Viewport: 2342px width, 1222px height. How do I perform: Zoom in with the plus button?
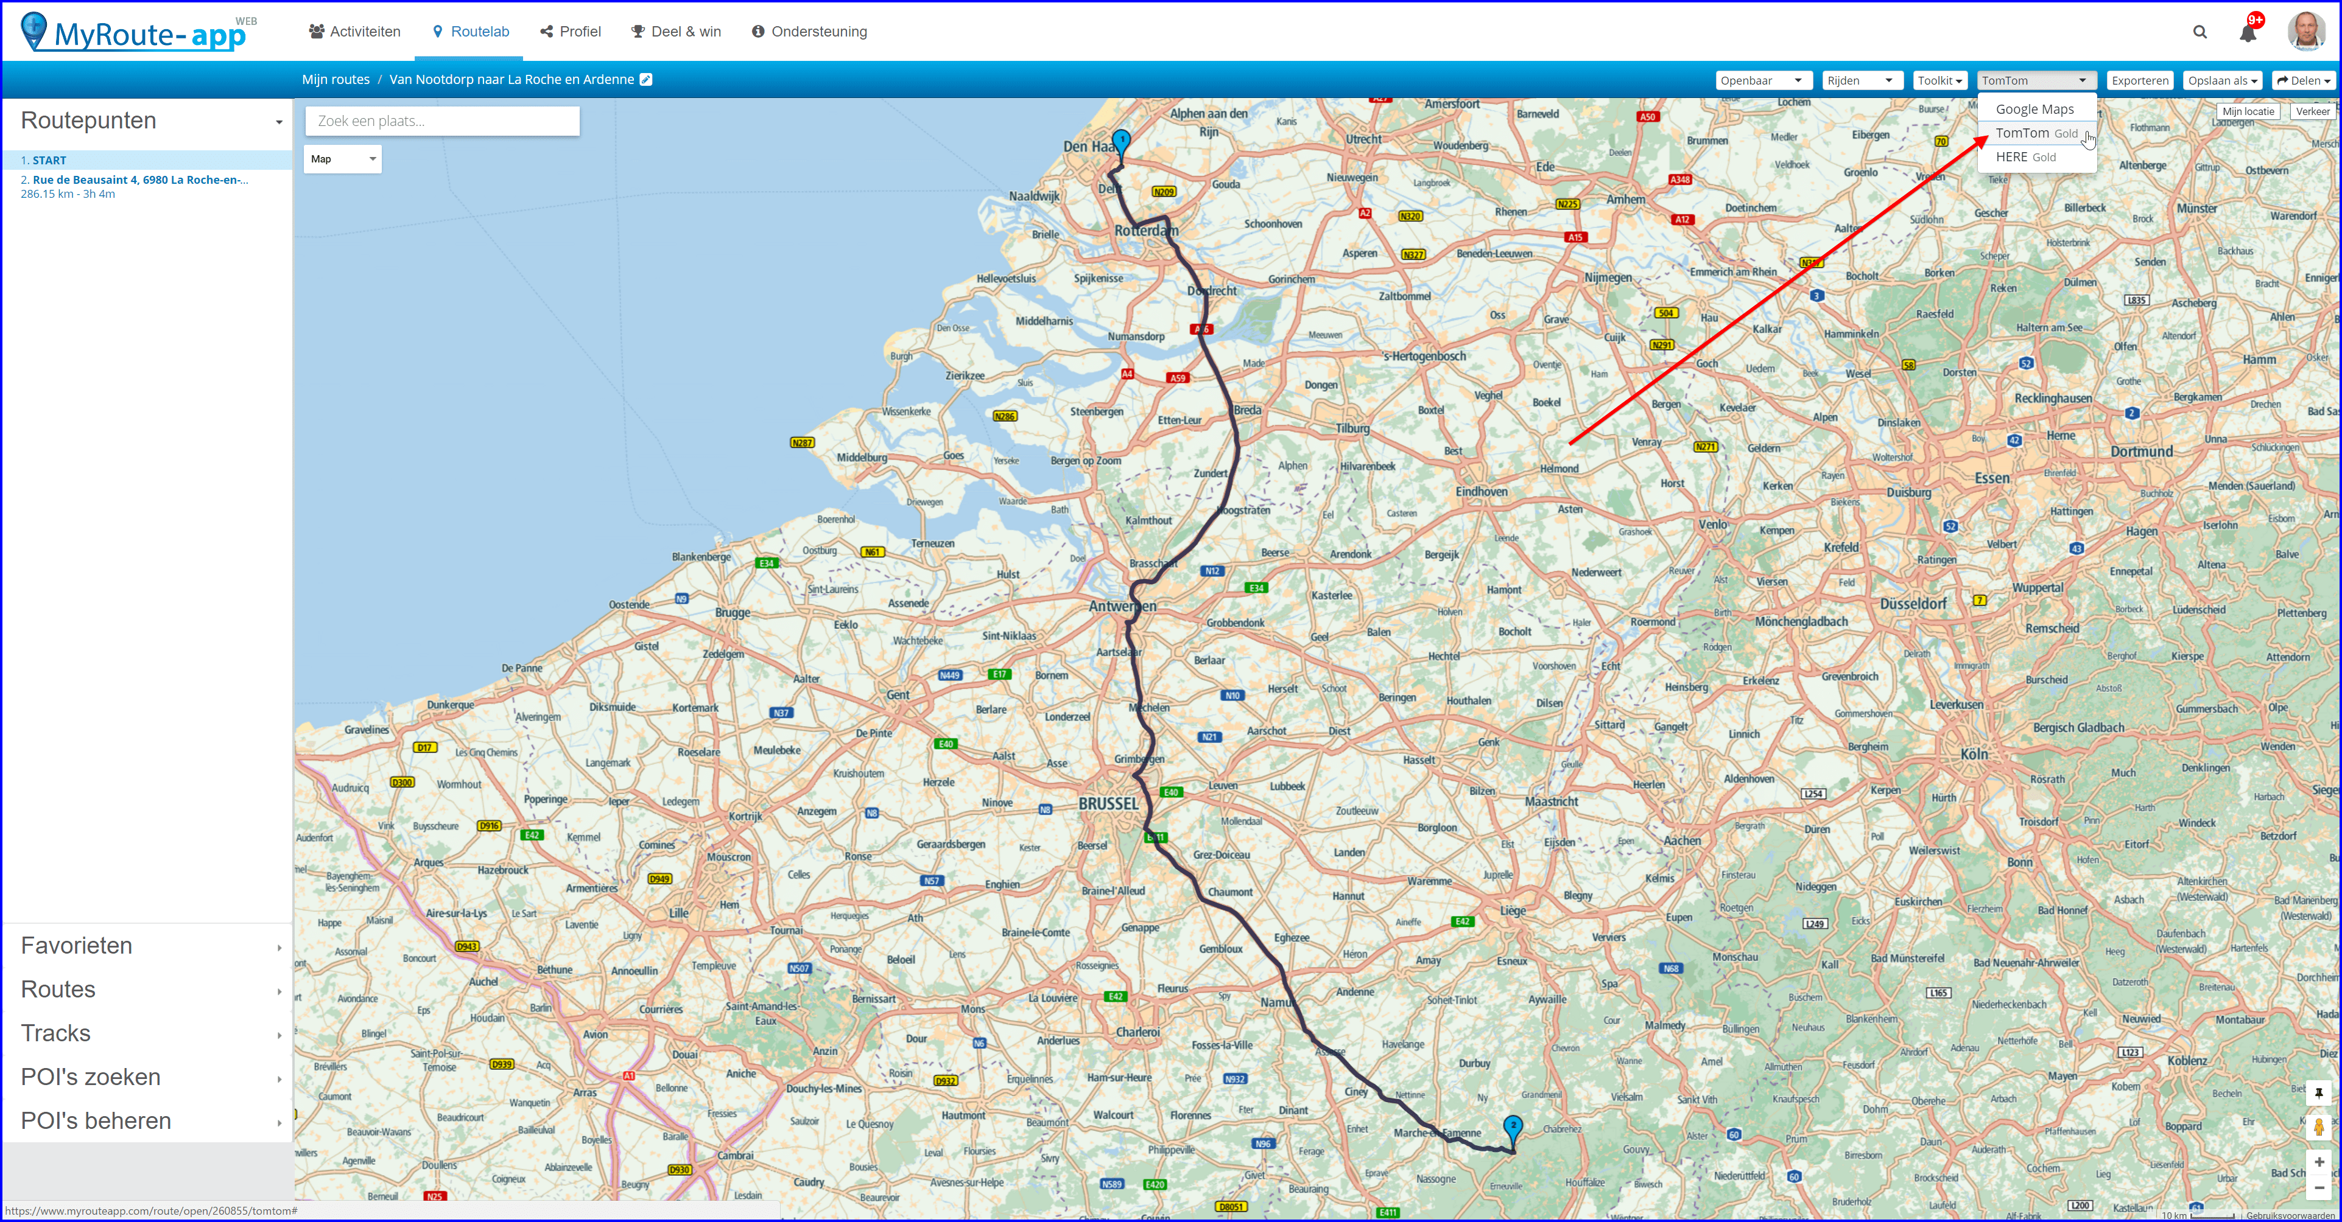point(2318,1162)
